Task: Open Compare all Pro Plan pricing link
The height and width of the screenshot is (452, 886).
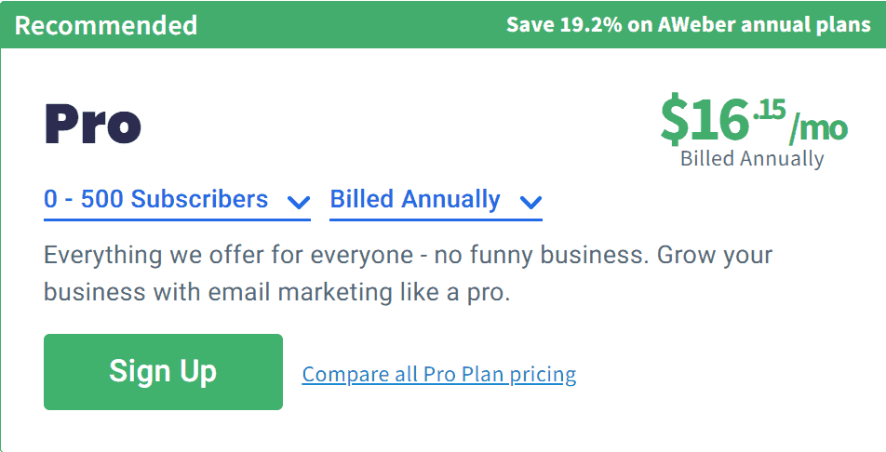Action: (439, 375)
